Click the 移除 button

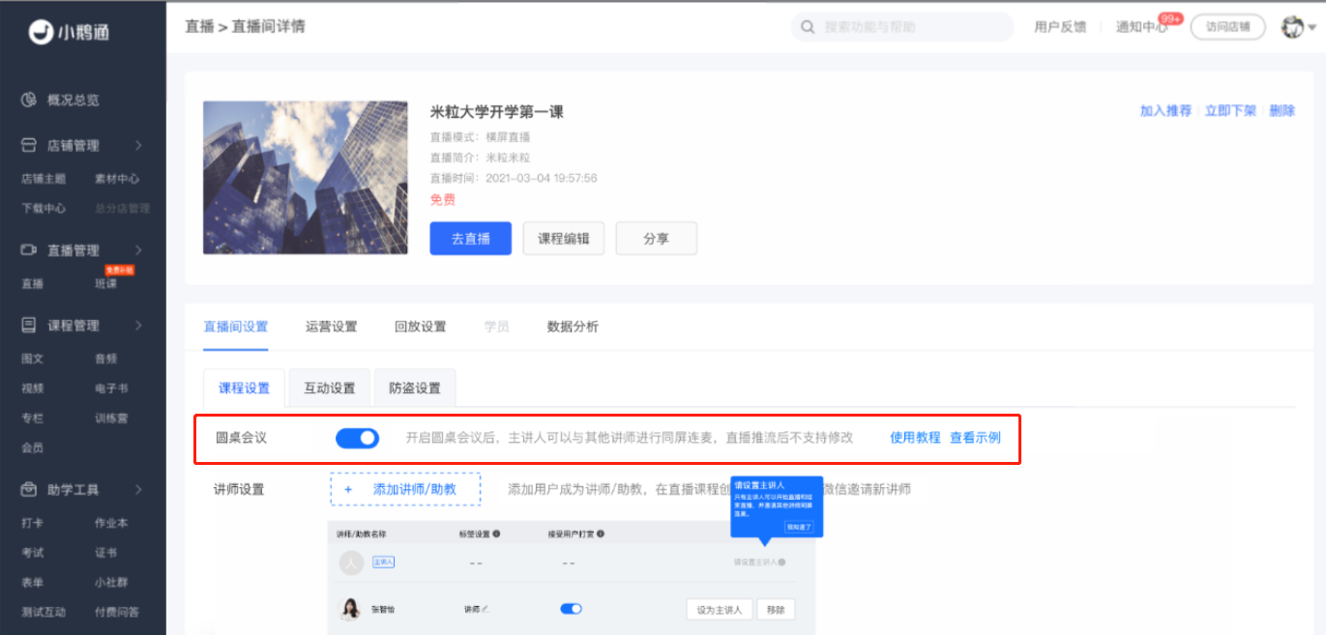(x=776, y=610)
